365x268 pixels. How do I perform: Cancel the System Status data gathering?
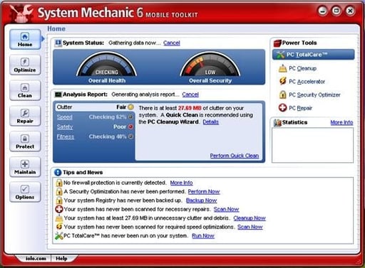172,43
